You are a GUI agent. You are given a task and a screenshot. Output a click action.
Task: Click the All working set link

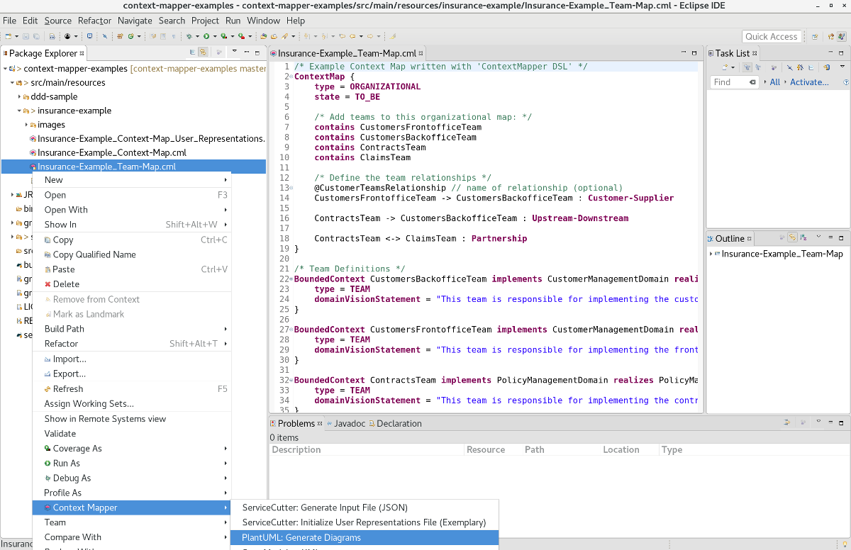(775, 82)
